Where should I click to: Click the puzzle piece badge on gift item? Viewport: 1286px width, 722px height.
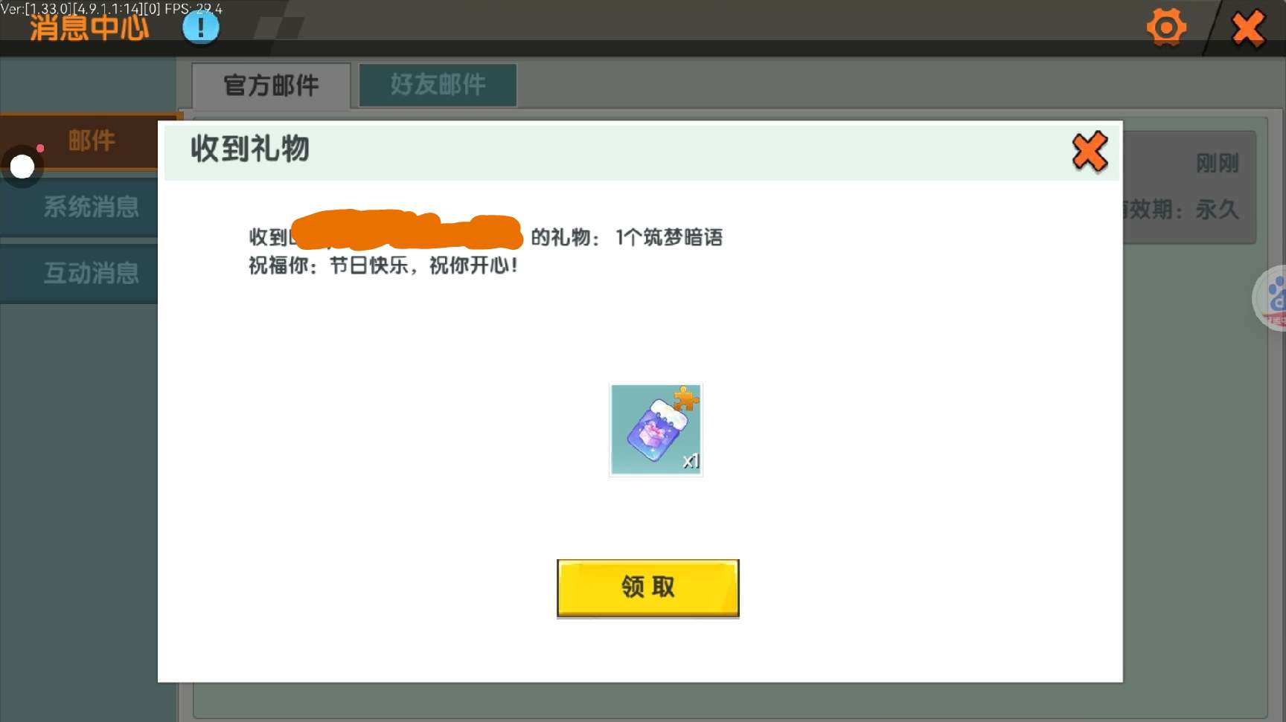(686, 399)
